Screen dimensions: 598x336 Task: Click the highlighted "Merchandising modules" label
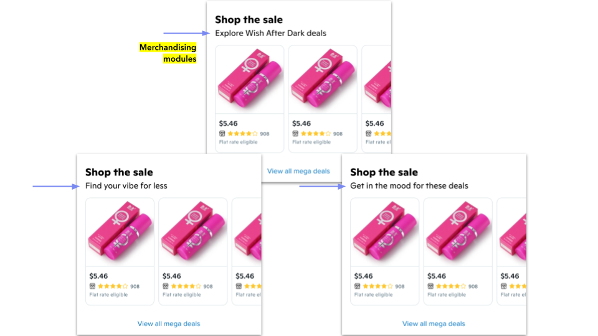click(x=168, y=53)
